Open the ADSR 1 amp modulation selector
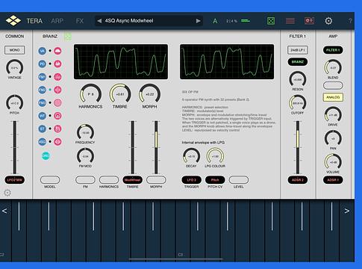 pyautogui.click(x=333, y=180)
